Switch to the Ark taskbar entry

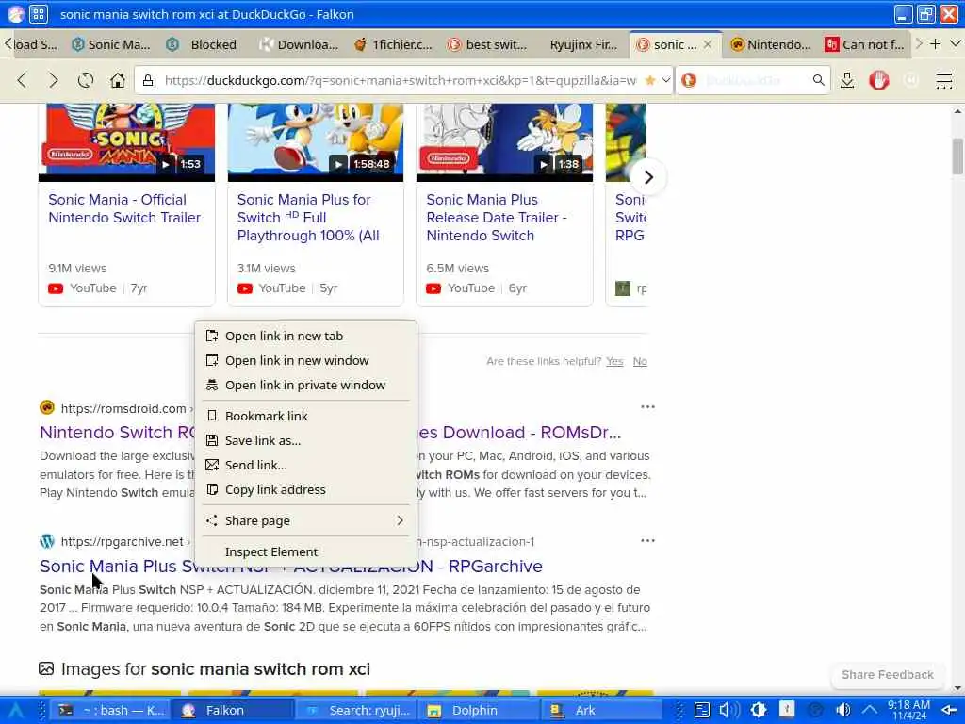602,711
